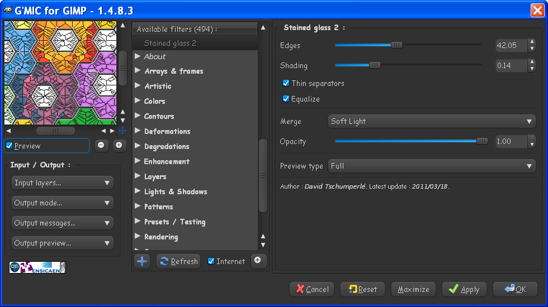Click the Opacity slider handle
The width and height of the screenshot is (548, 307).
(482, 141)
